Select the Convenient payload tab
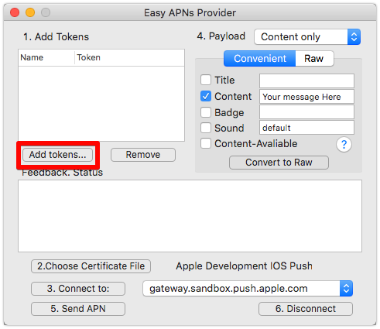This screenshot has width=380, height=329. 260,59
